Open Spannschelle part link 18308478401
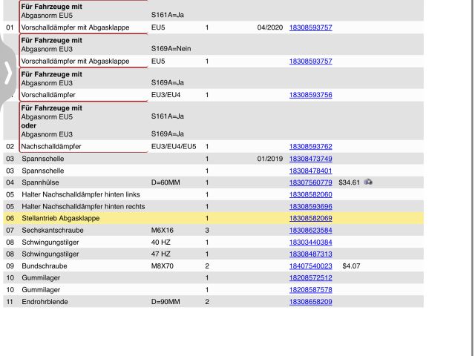475x356 pixels. 310,171
